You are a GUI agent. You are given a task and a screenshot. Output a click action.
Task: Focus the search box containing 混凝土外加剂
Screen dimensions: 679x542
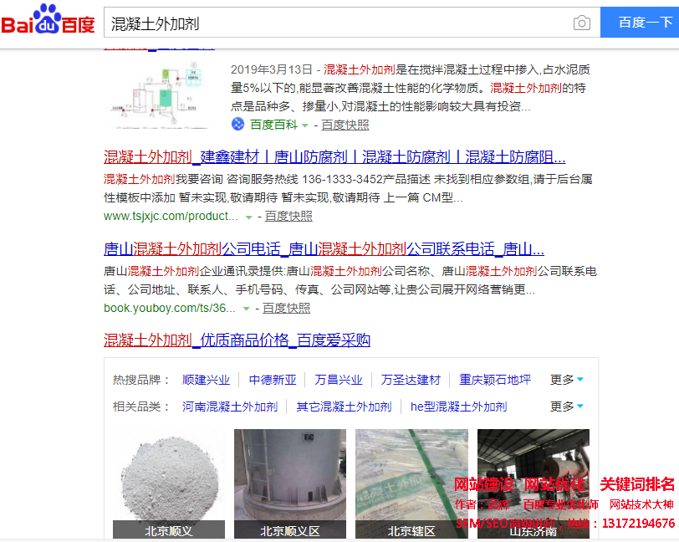334,23
